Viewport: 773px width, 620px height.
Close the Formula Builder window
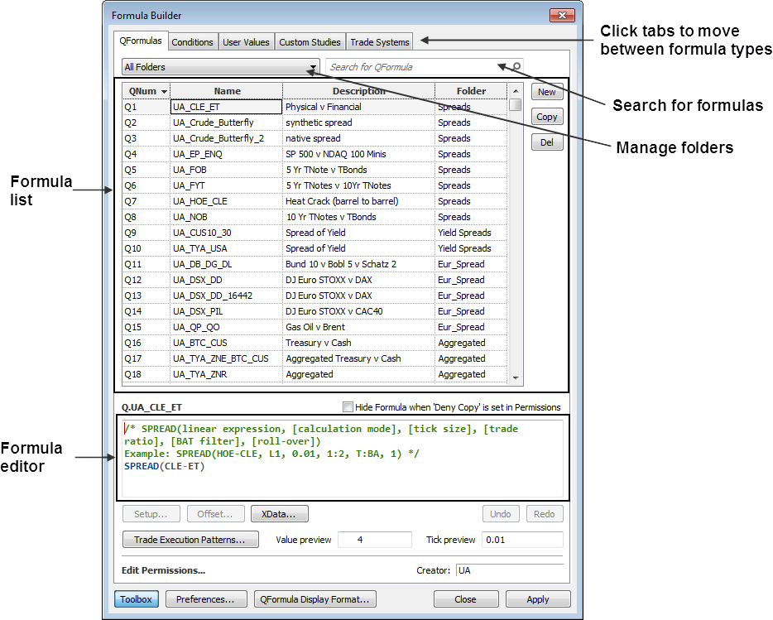(562, 16)
